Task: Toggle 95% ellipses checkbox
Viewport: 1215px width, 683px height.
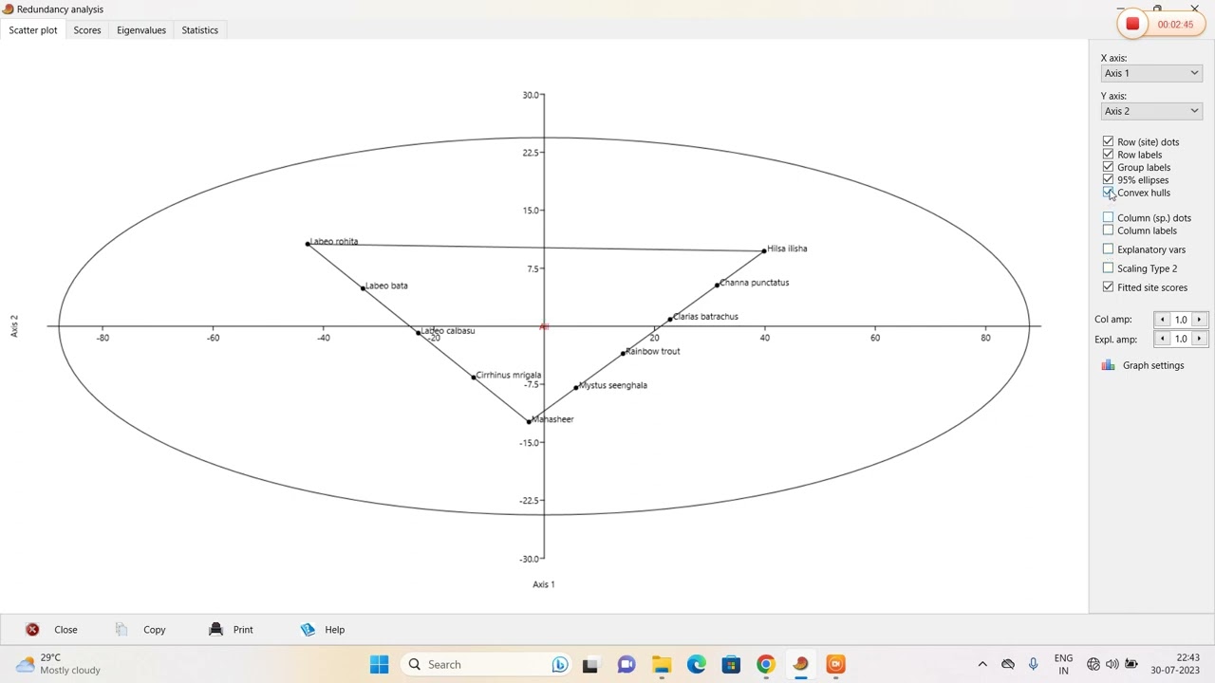Action: point(1108,179)
